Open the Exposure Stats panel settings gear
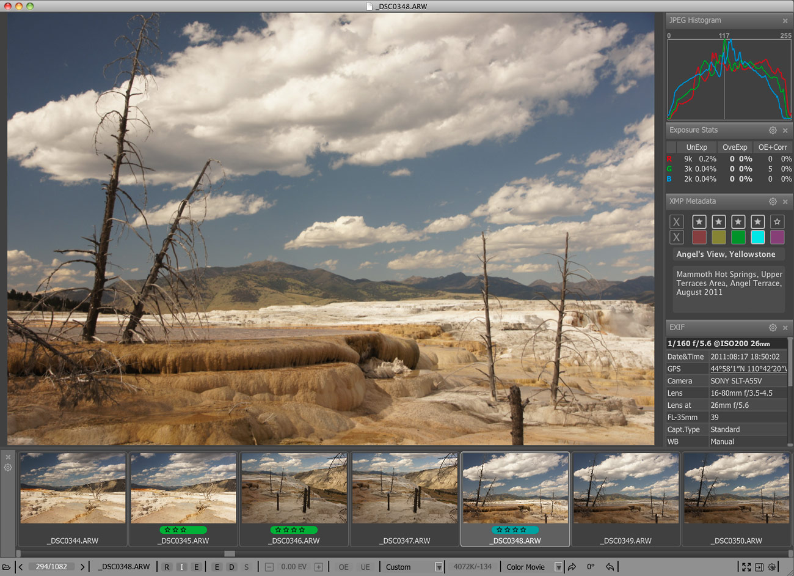The width and height of the screenshot is (794, 576). (773, 130)
